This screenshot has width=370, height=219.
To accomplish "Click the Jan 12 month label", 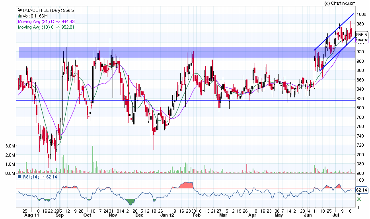I will click(167, 215).
